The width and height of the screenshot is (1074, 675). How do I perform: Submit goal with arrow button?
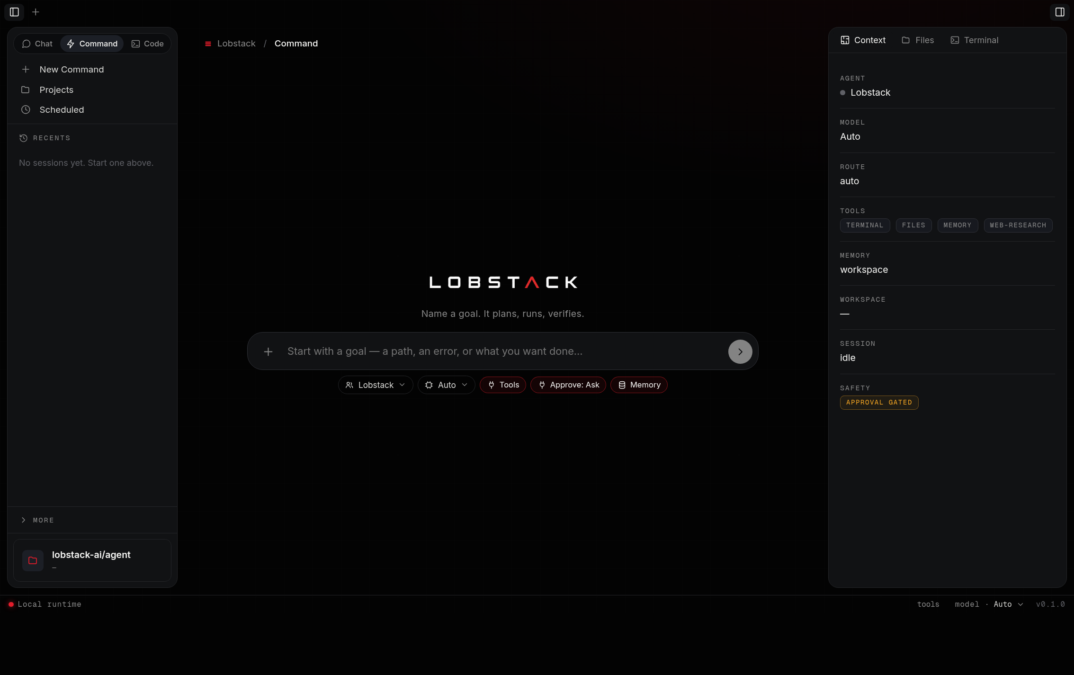740,351
